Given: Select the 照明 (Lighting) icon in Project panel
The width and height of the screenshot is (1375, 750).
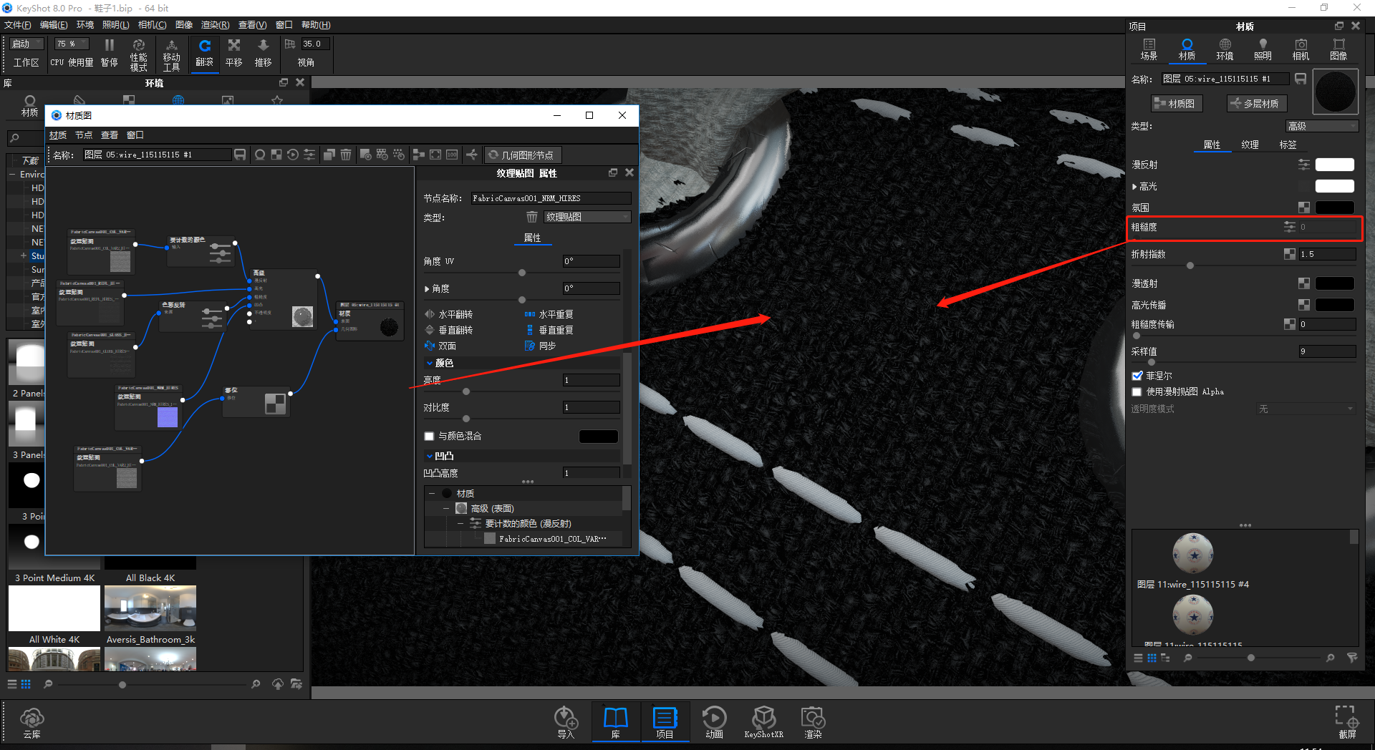Looking at the screenshot, I should [x=1263, y=50].
